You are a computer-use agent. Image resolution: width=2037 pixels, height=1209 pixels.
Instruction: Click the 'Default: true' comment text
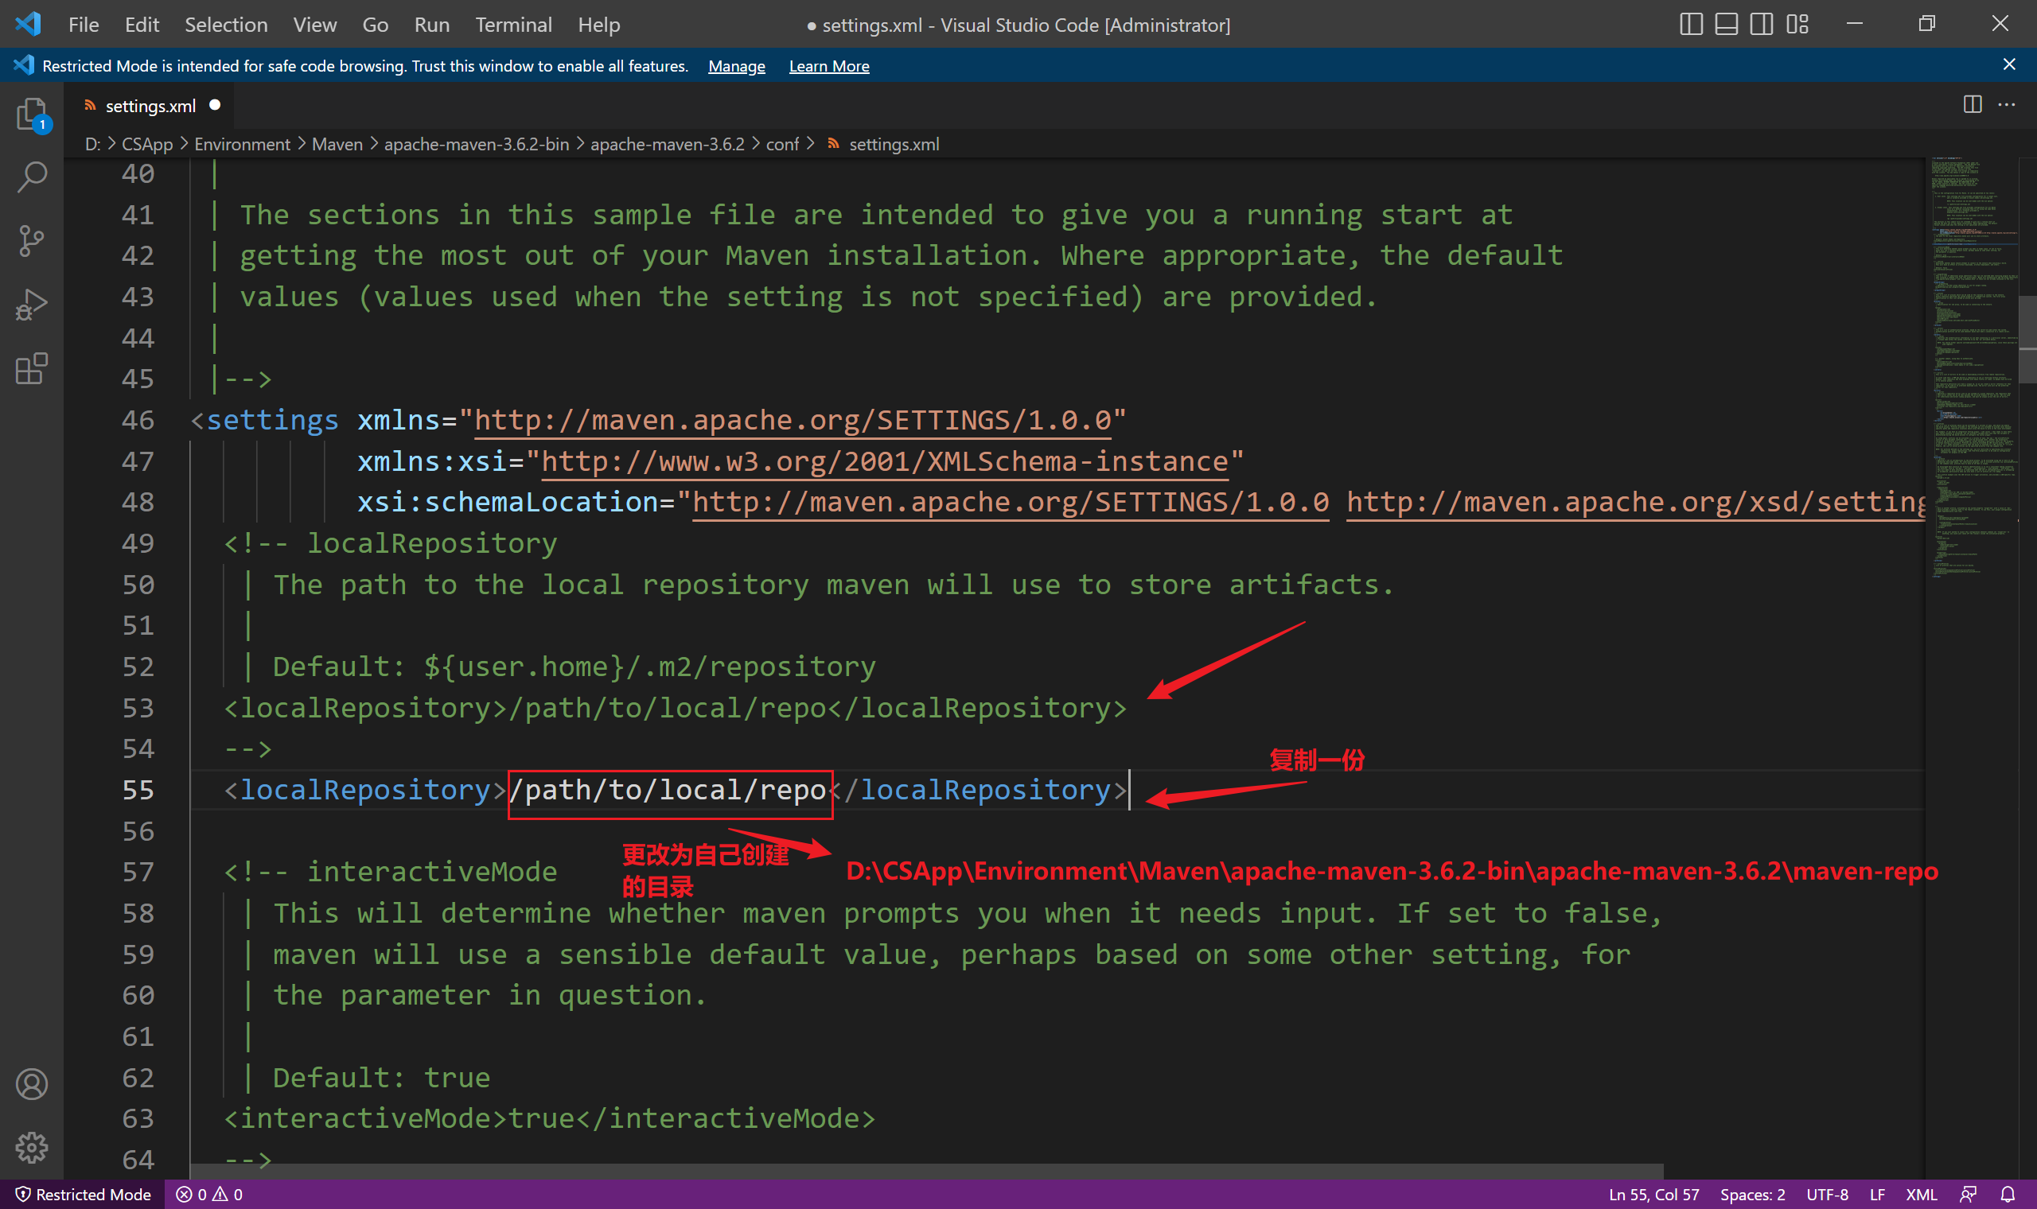tap(381, 1078)
